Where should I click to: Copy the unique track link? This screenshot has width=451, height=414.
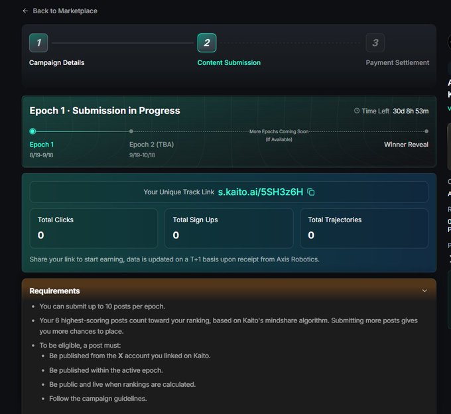311,192
